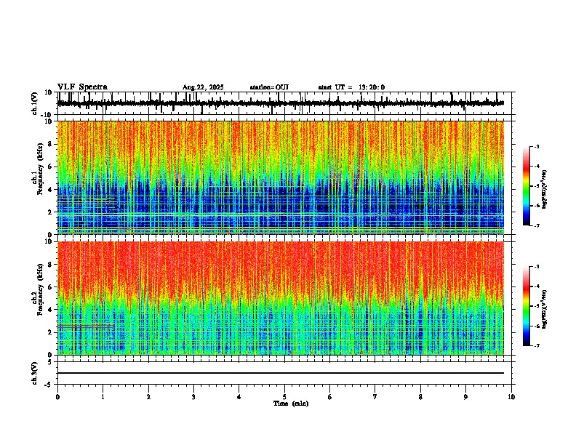The image size is (576, 445).
Task: Click time axis tick label "0"
Action: [57, 397]
